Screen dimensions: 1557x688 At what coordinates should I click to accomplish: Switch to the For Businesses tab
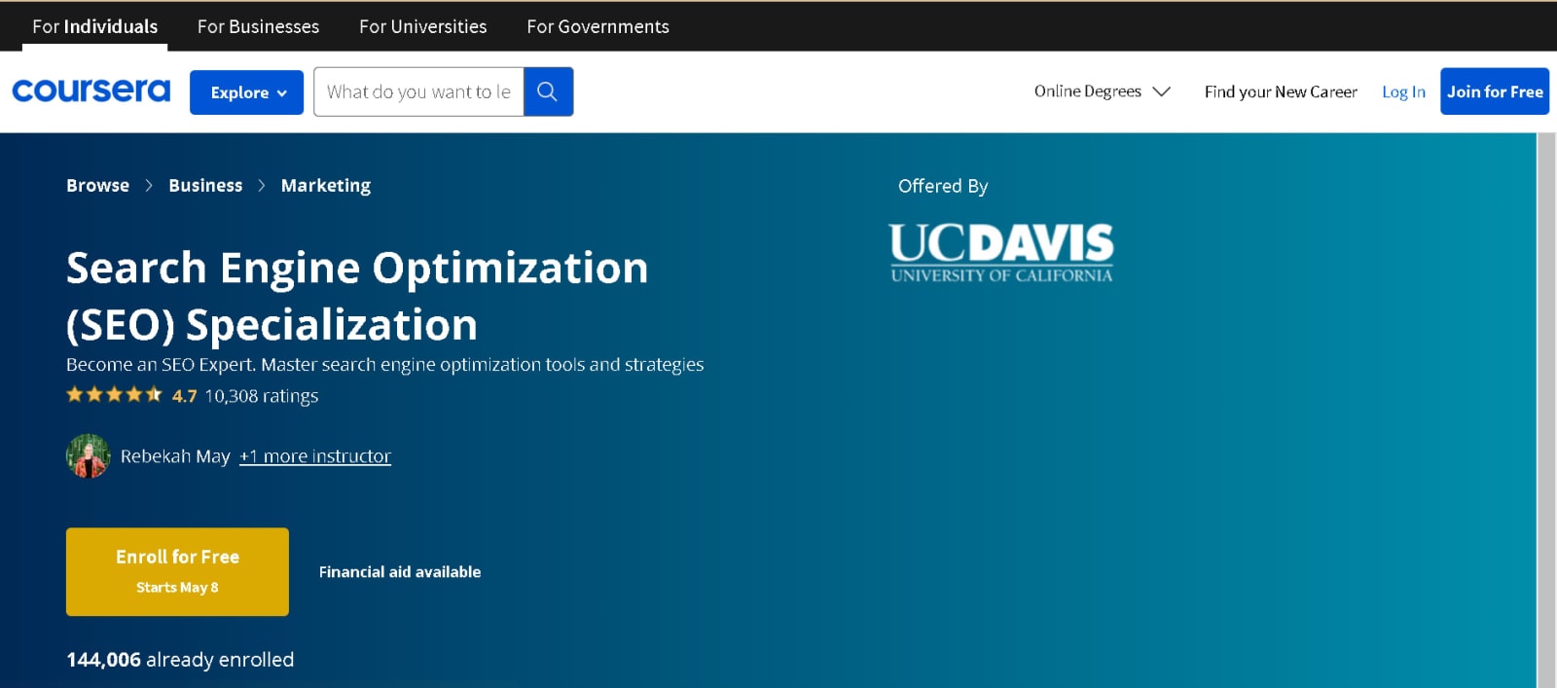(258, 26)
